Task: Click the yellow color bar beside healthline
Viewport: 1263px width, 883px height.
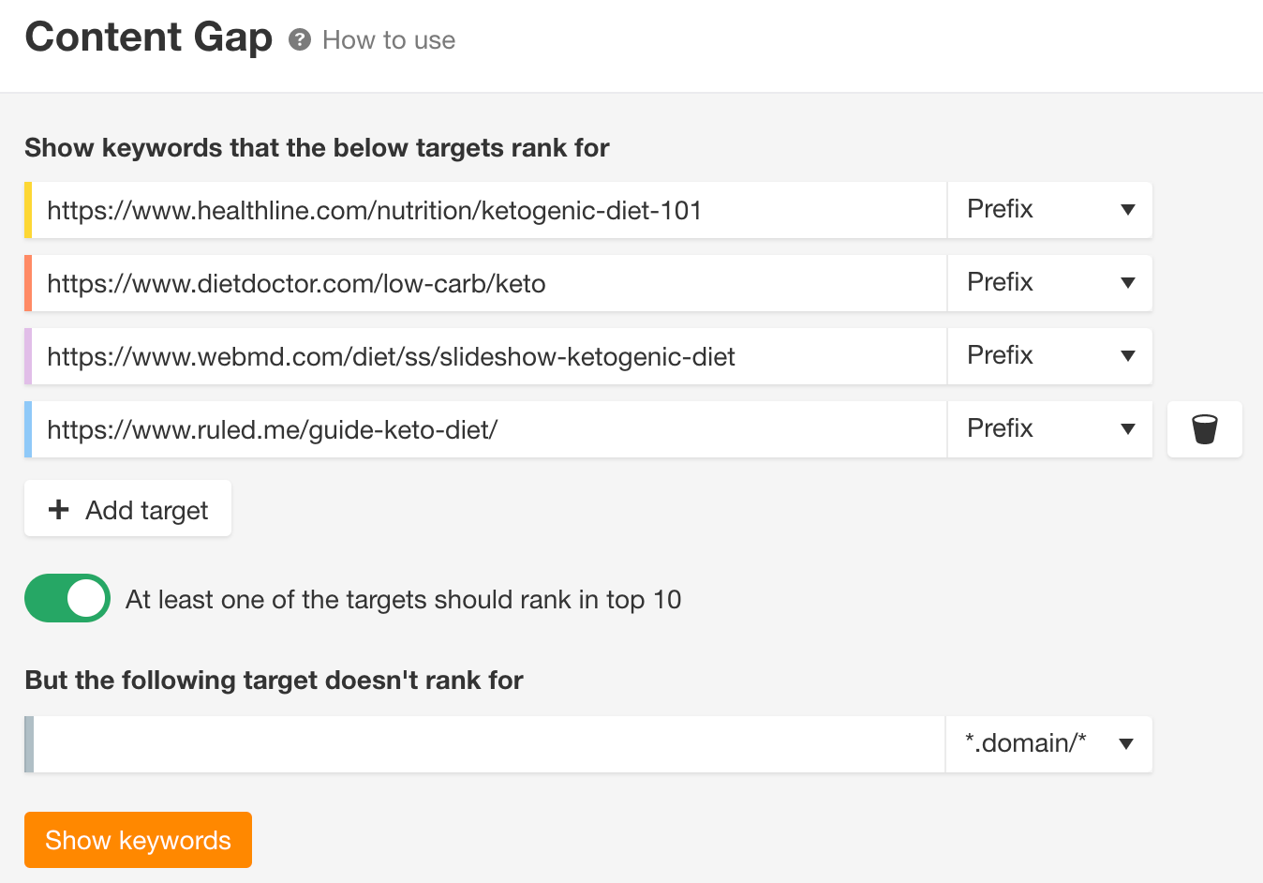Action: pyautogui.click(x=27, y=209)
